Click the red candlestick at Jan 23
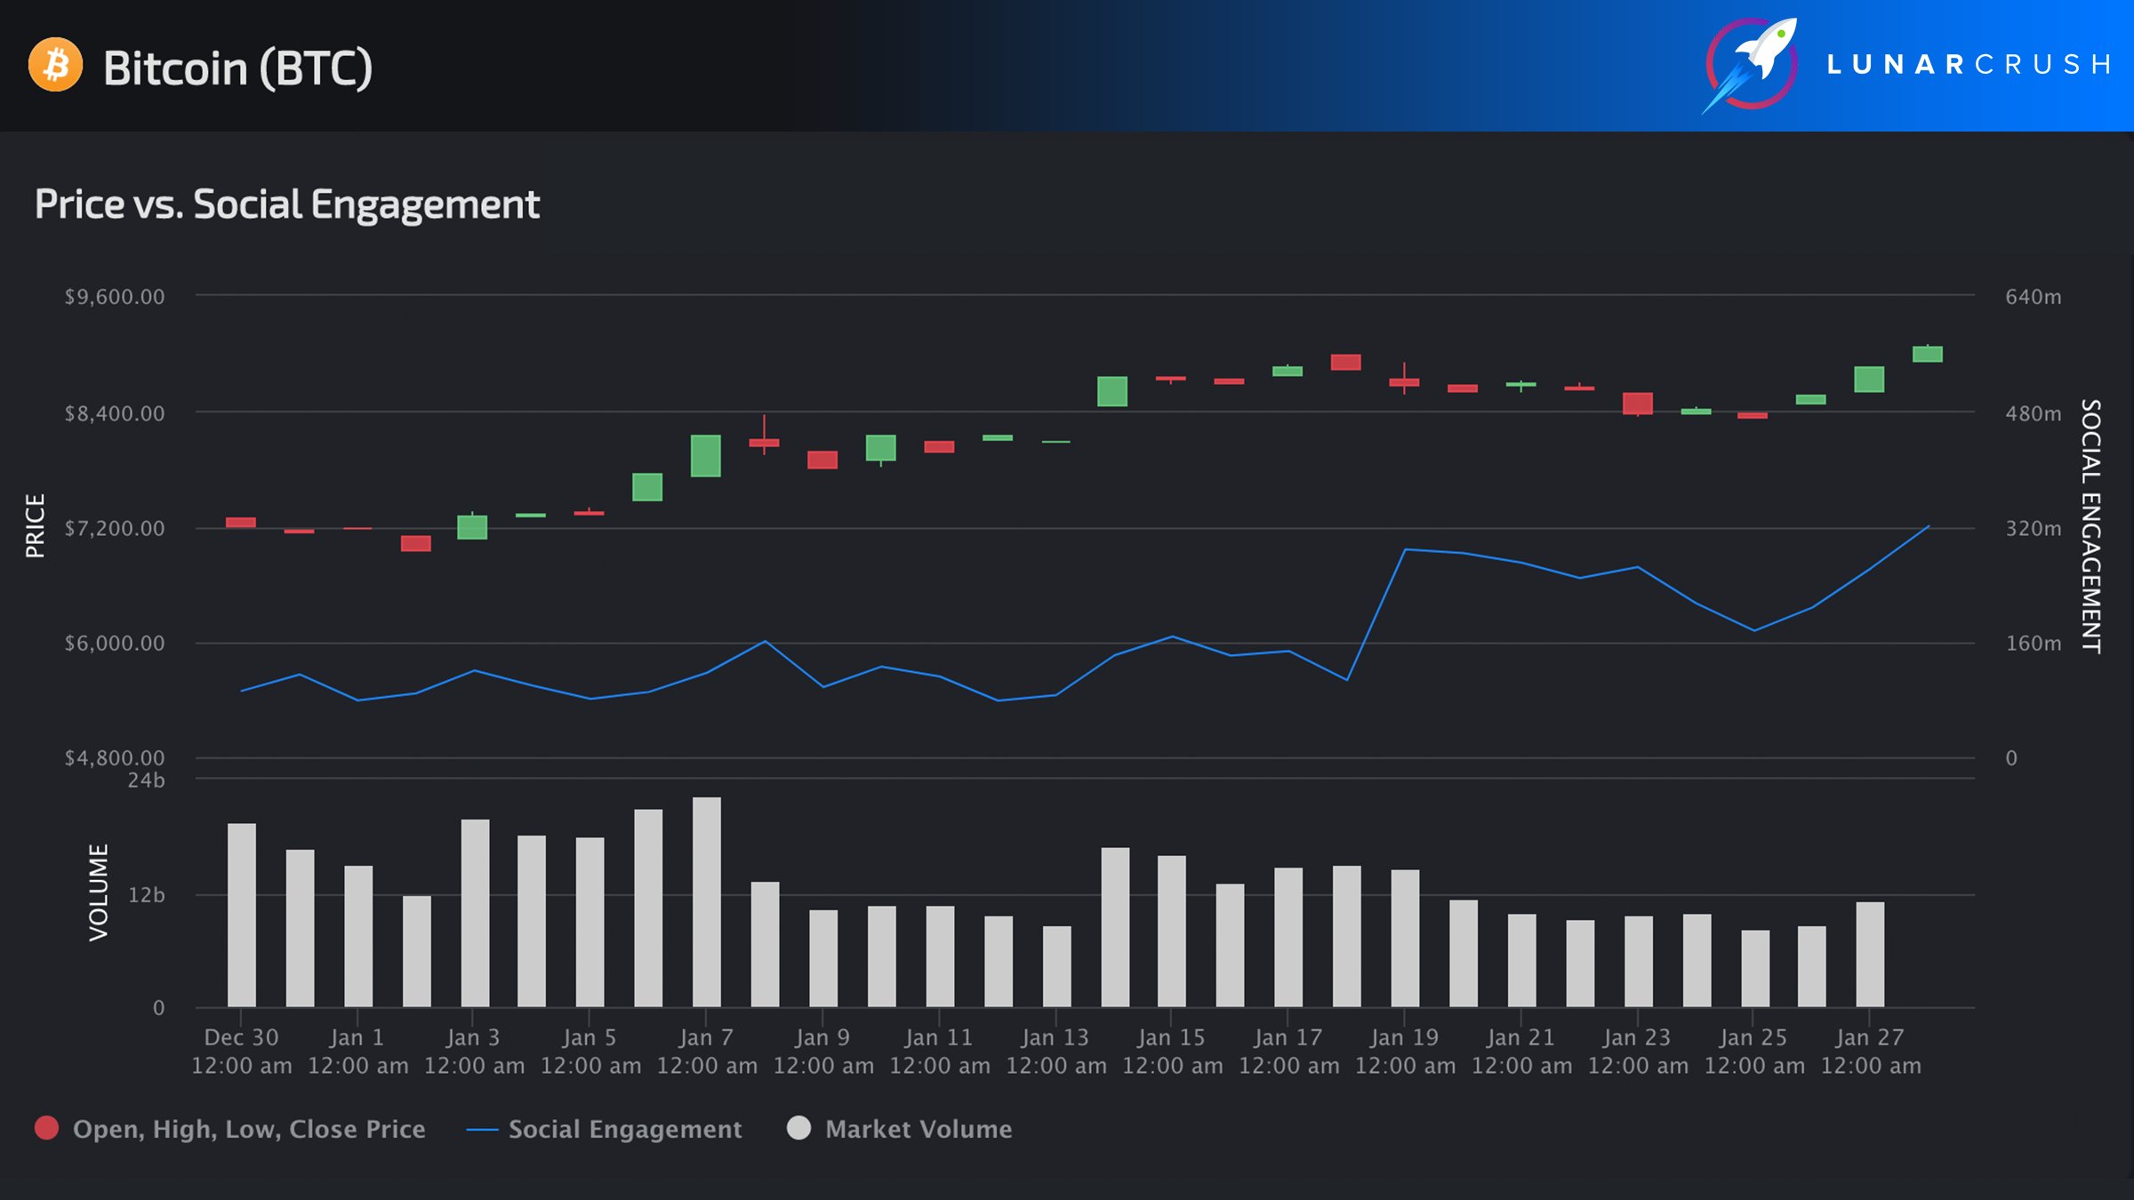 pos(1638,404)
